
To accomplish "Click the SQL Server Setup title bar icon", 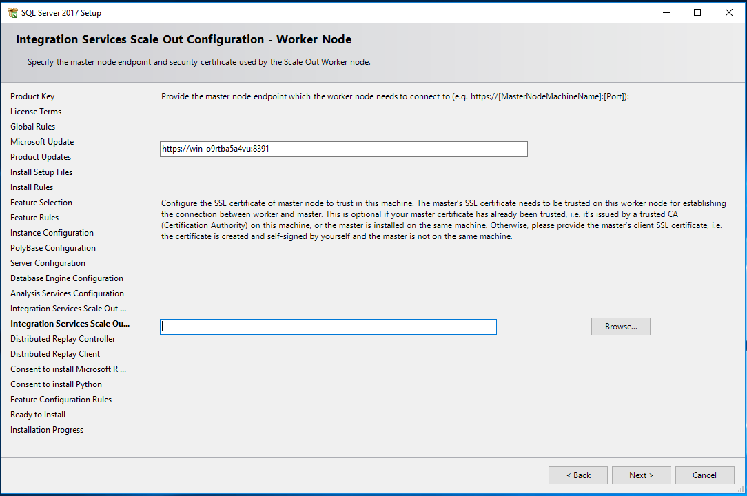I will [12, 12].
